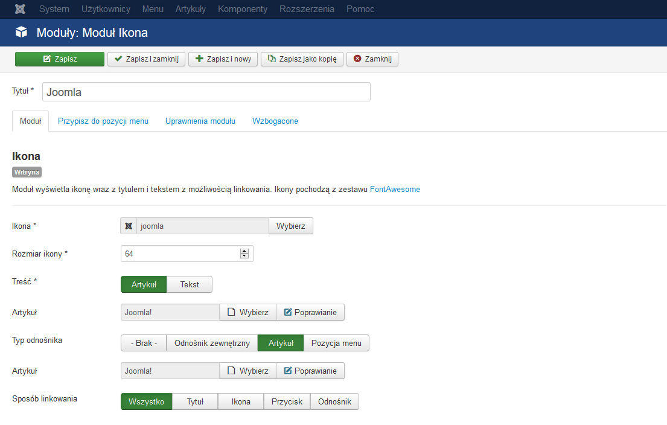667x425 pixels.
Task: Follow the FontAwesome link
Action: tap(395, 189)
